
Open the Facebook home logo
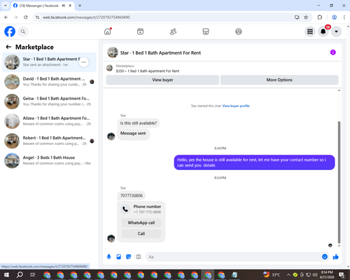coord(10,31)
